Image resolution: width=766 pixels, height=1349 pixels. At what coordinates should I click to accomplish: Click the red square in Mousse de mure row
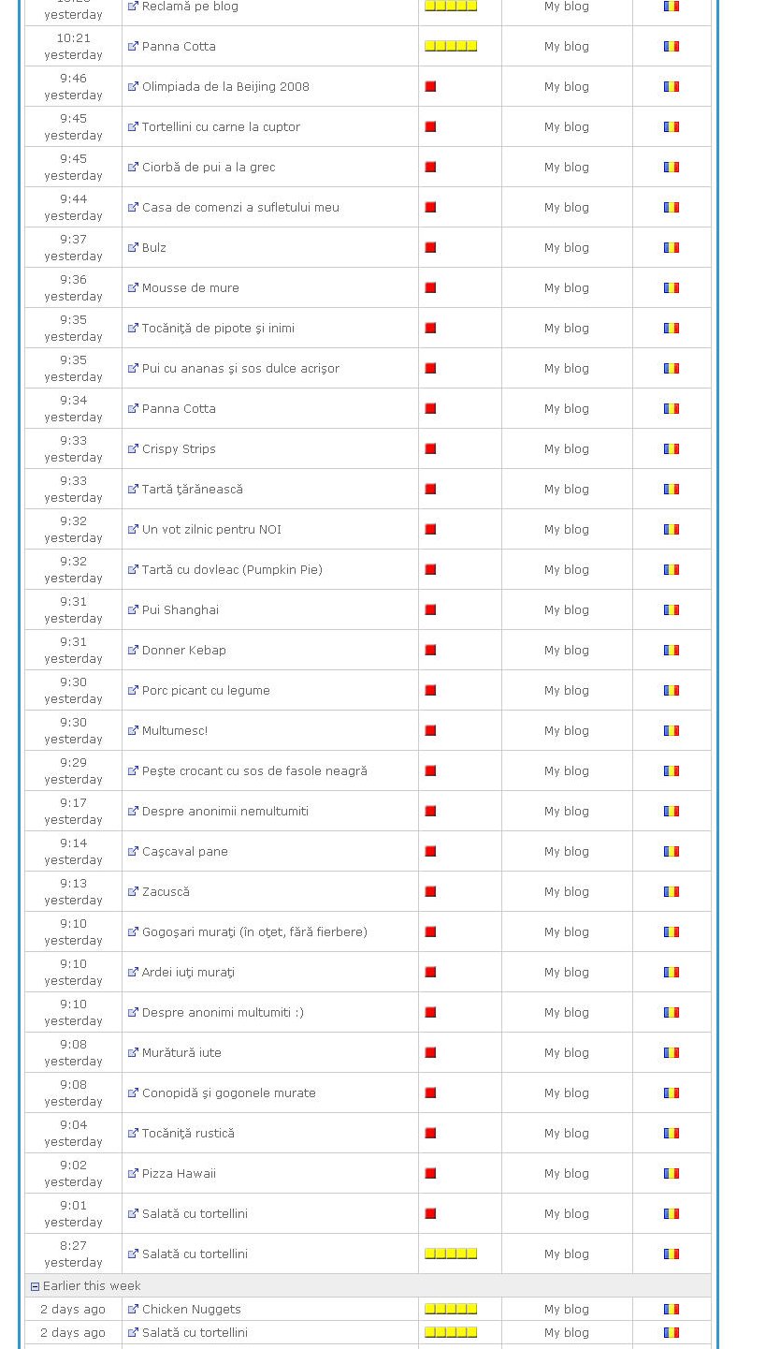click(430, 288)
